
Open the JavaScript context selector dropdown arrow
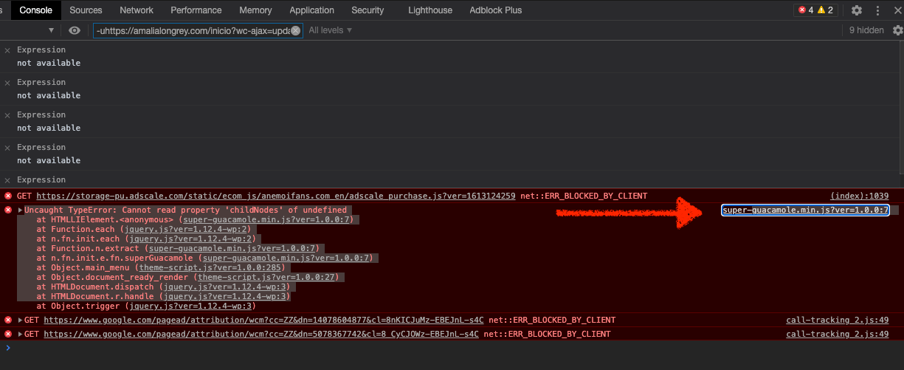point(51,30)
